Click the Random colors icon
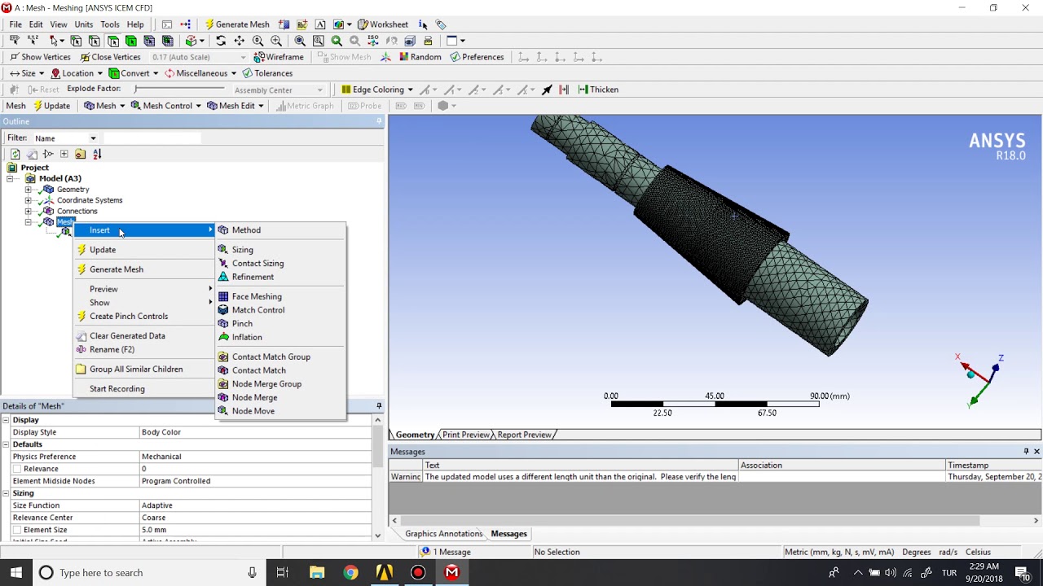Image resolution: width=1043 pixels, height=586 pixels. (419, 57)
